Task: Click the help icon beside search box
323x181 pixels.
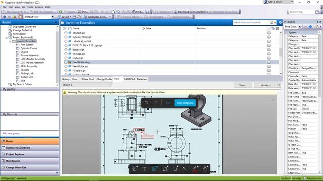Action: [280, 22]
